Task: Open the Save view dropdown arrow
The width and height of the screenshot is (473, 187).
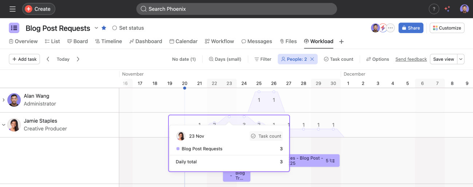Action: point(461,59)
